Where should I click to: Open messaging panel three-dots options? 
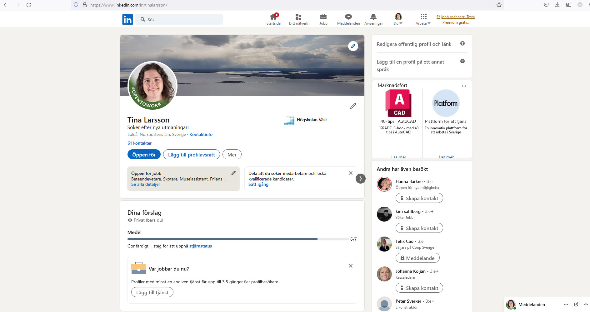coord(566,305)
